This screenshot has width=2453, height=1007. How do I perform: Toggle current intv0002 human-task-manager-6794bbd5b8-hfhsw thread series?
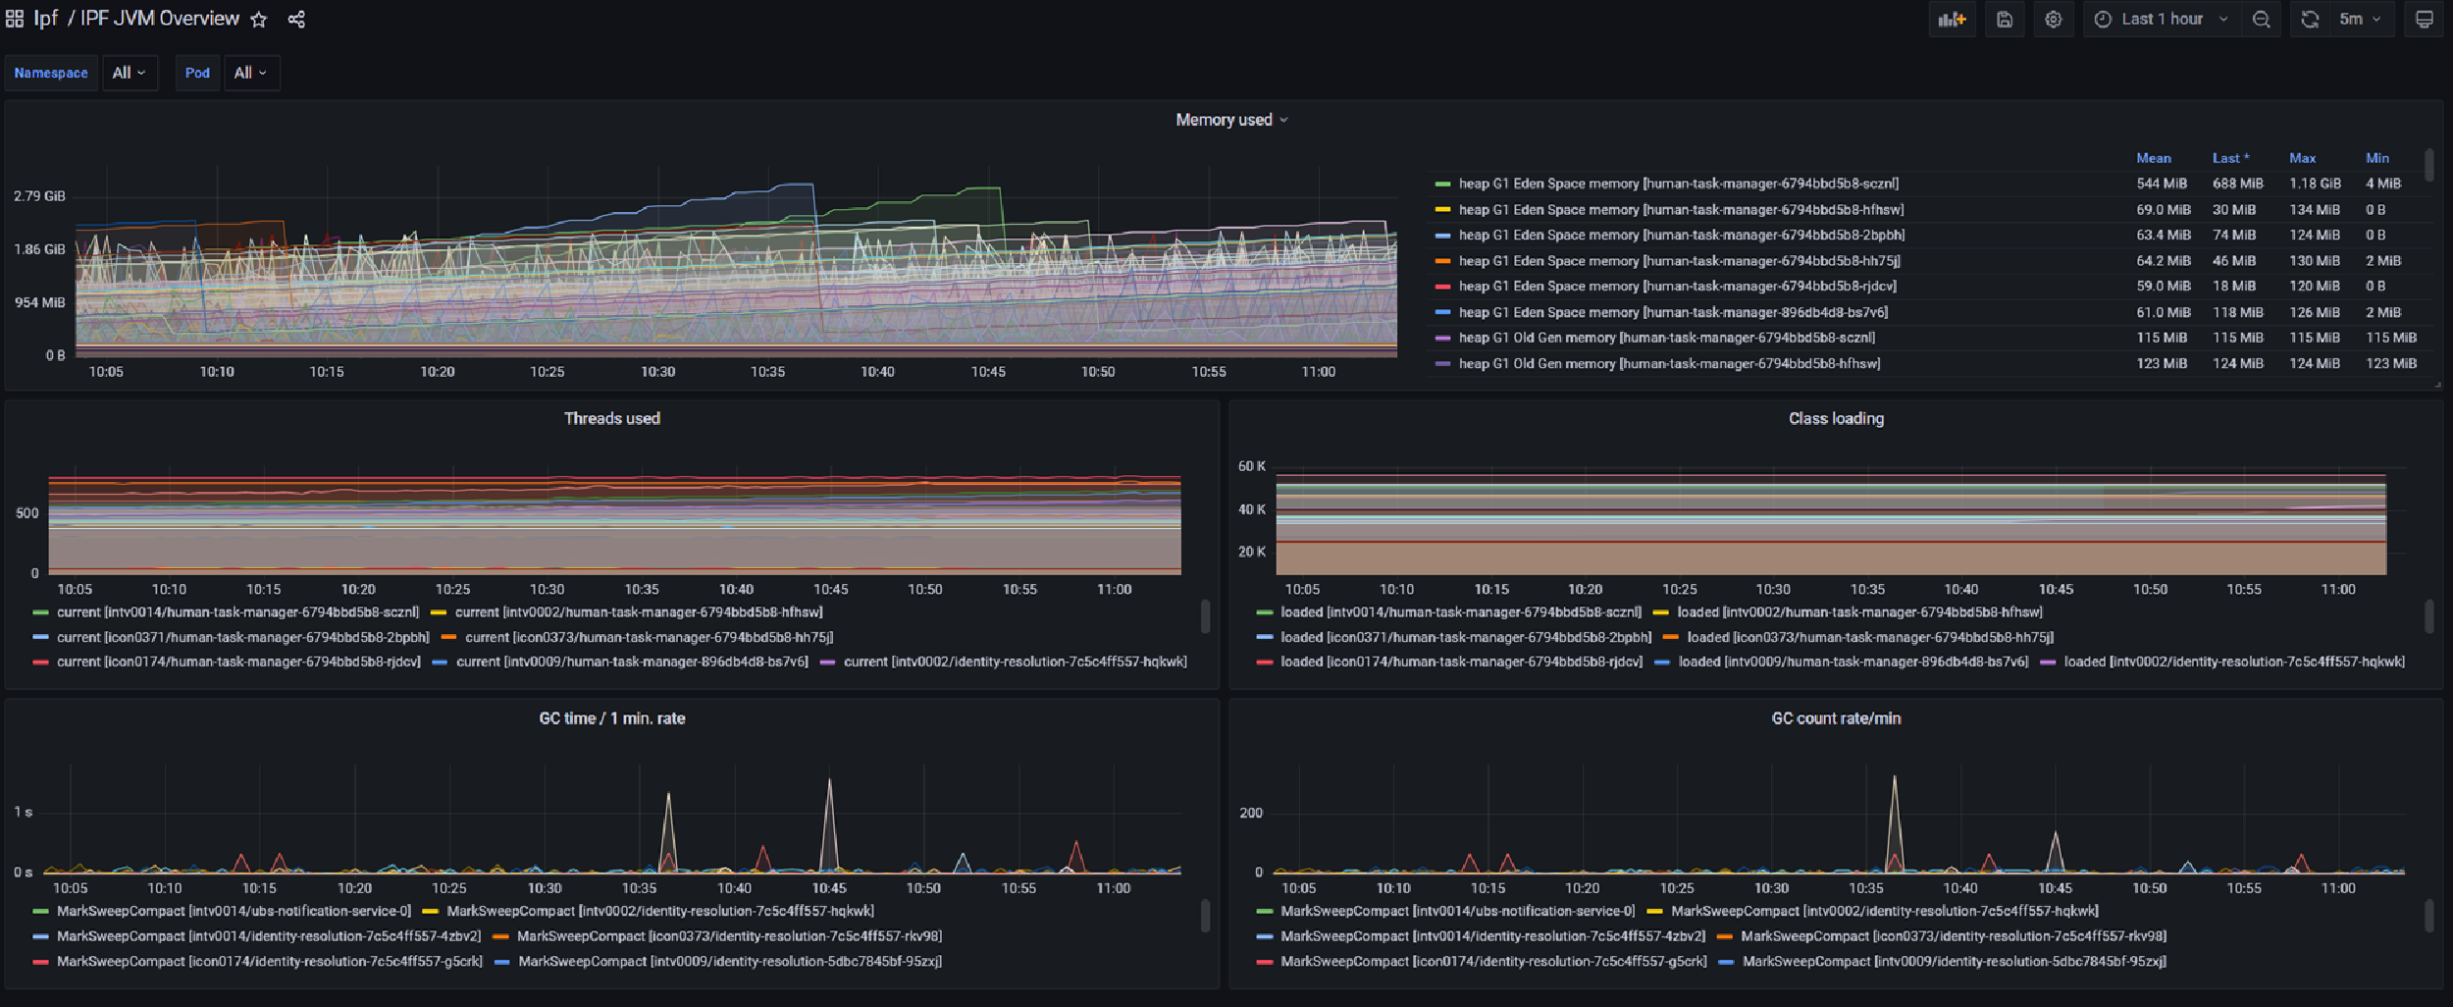pyautogui.click(x=638, y=612)
